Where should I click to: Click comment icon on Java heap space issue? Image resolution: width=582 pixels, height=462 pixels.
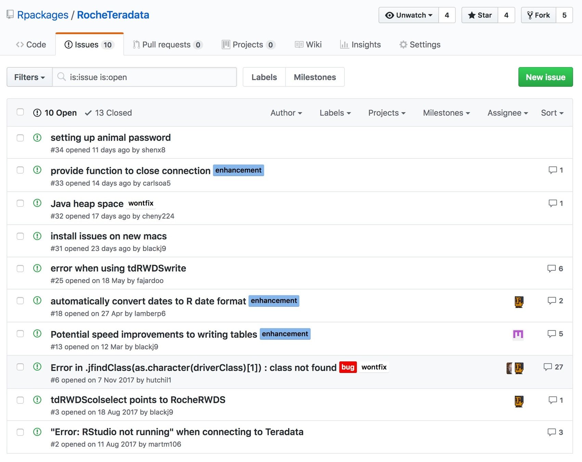552,203
